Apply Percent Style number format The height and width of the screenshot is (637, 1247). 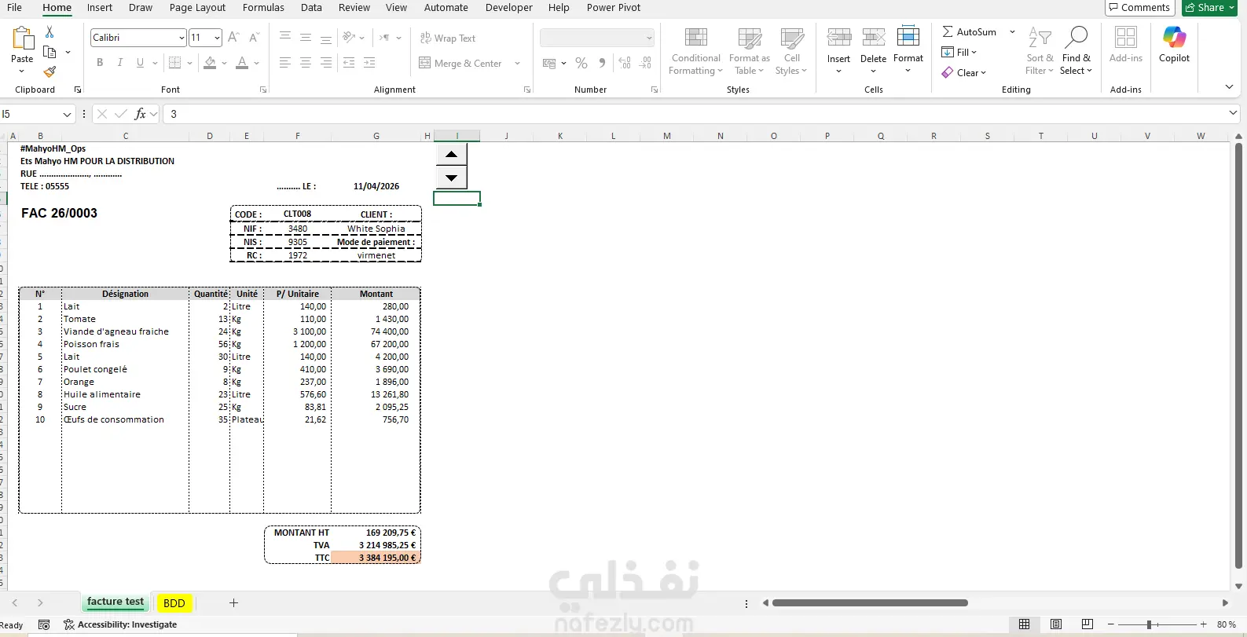click(x=581, y=63)
